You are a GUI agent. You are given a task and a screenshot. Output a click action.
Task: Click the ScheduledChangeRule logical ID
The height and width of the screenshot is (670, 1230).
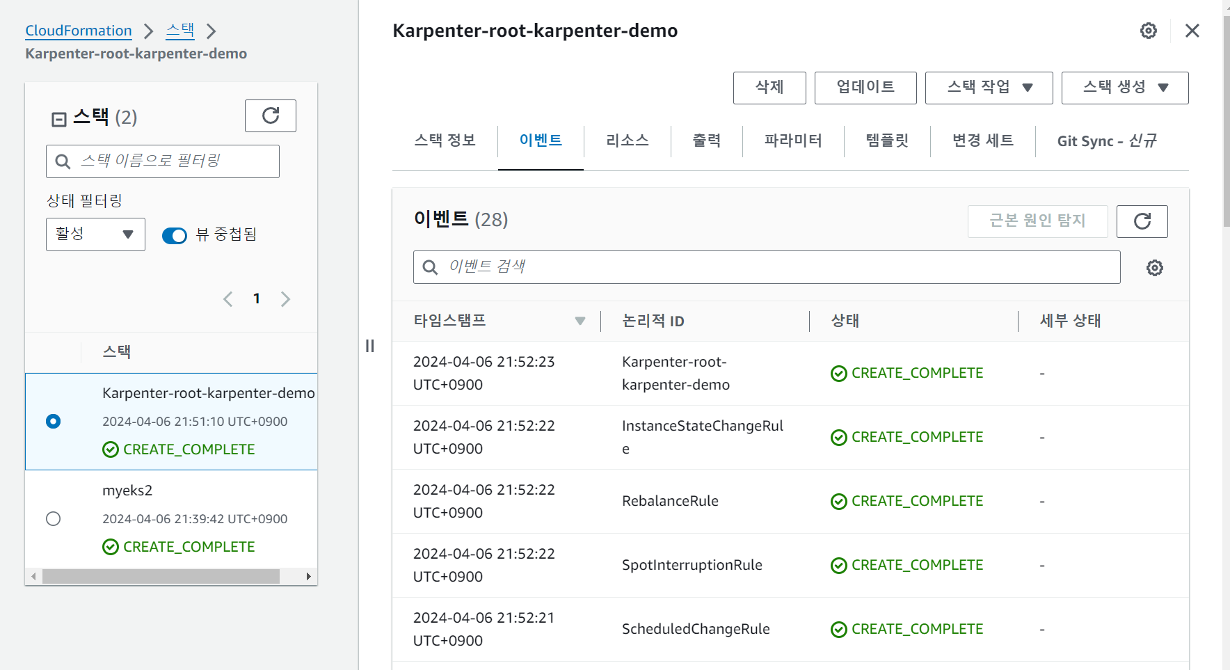(696, 629)
